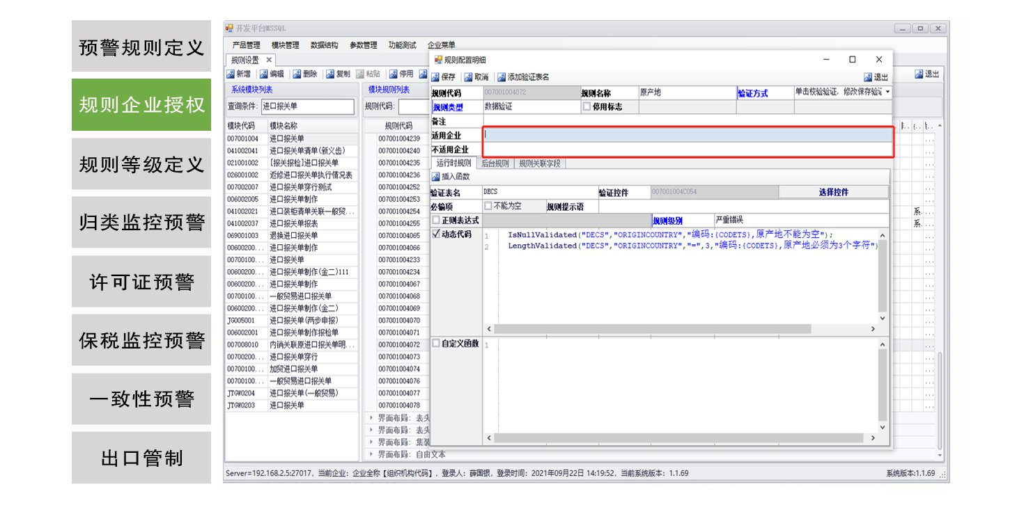Select the 内销关联原进口报关单明 module row

coord(291,344)
